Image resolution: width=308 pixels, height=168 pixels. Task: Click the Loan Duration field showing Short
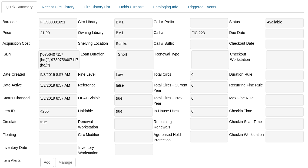[x=135, y=59]
